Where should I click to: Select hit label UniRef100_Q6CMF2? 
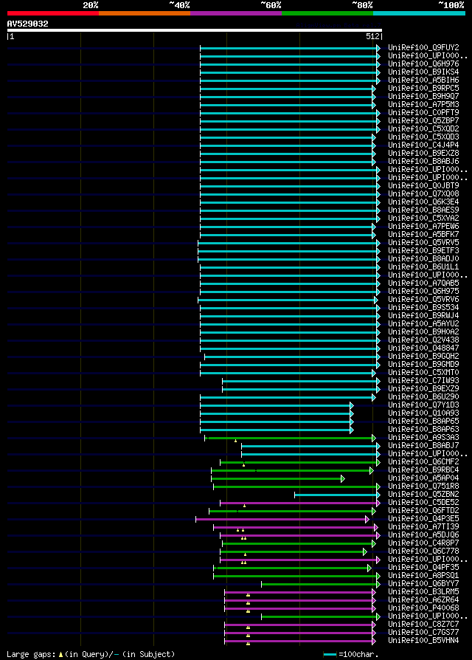point(423,461)
